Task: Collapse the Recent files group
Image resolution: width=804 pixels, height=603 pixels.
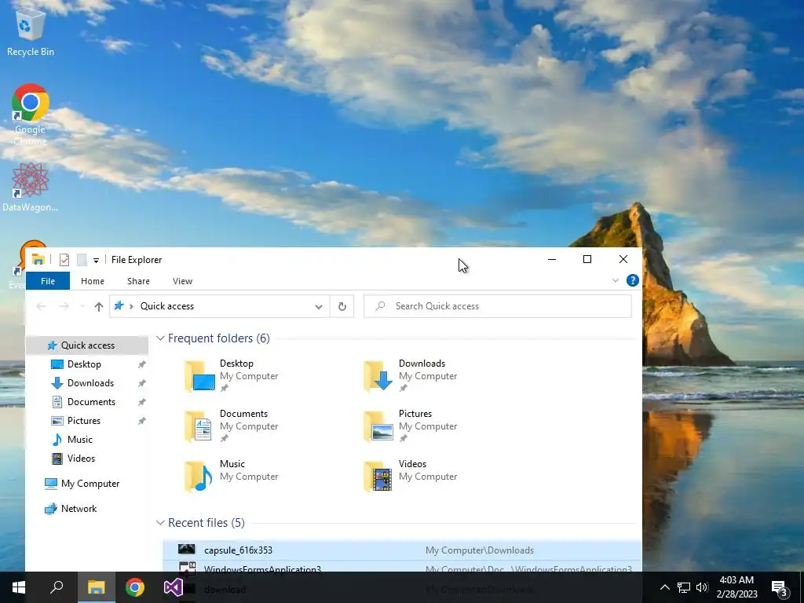Action: pos(160,523)
